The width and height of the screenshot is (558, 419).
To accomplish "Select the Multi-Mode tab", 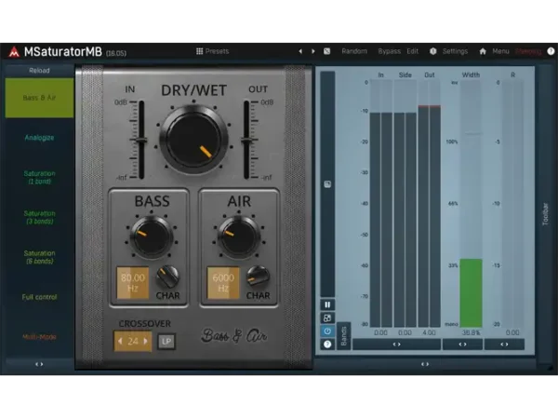I will [x=39, y=337].
